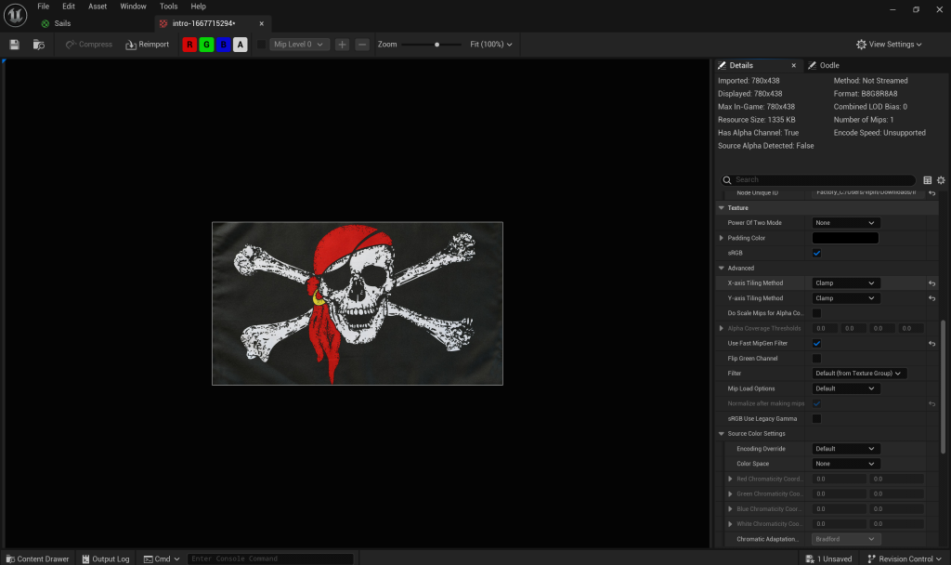Viewport: 951px width, 565px height.
Task: Save the current texture asset
Action: pyautogui.click(x=15, y=45)
